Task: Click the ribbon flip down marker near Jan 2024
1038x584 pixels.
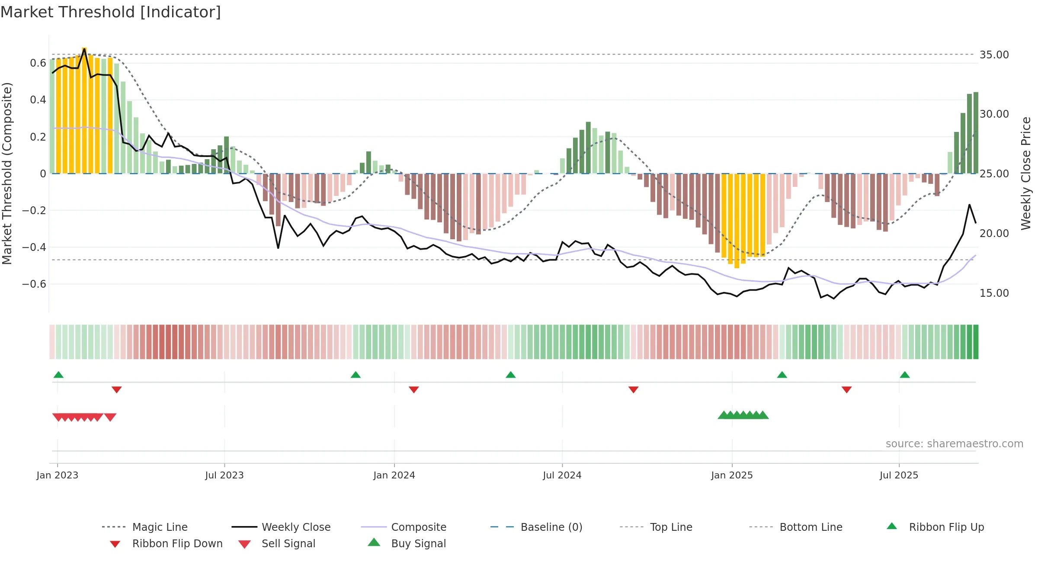Action: 414,390
